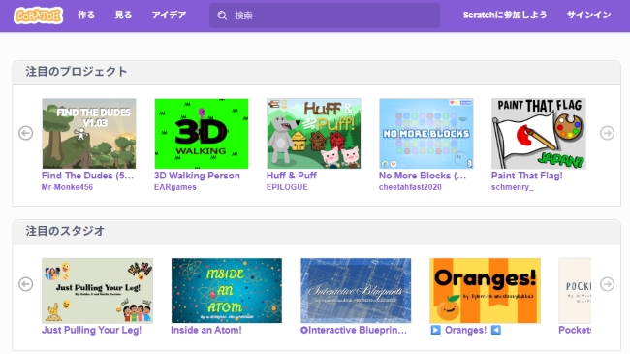Image resolution: width=630 pixels, height=354 pixels.
Task: Open the アイデア menu item
Action: pos(169,16)
